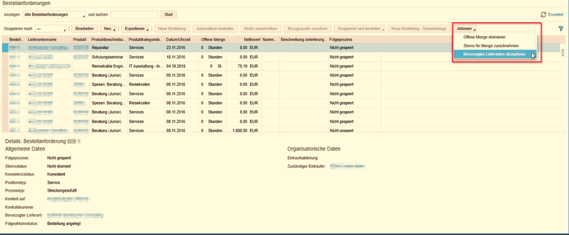This screenshot has width=569, height=235.
Task: Click the Nettowert value 1.680,00
Action: (239, 131)
